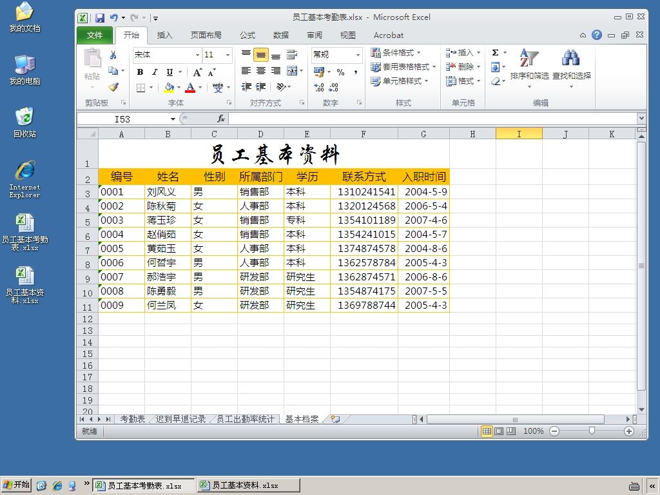Switch to the 考勤表 sheet tab
Viewport: 660px width, 495px height.
click(133, 419)
